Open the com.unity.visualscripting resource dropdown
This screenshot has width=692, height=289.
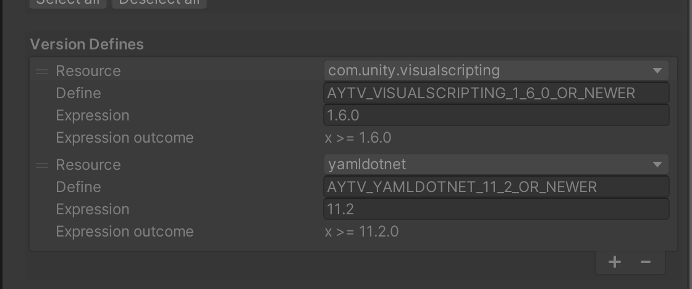488,71
